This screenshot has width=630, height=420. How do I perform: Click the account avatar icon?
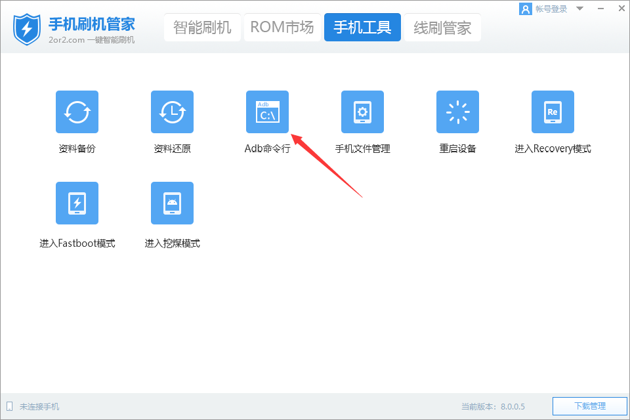(525, 9)
